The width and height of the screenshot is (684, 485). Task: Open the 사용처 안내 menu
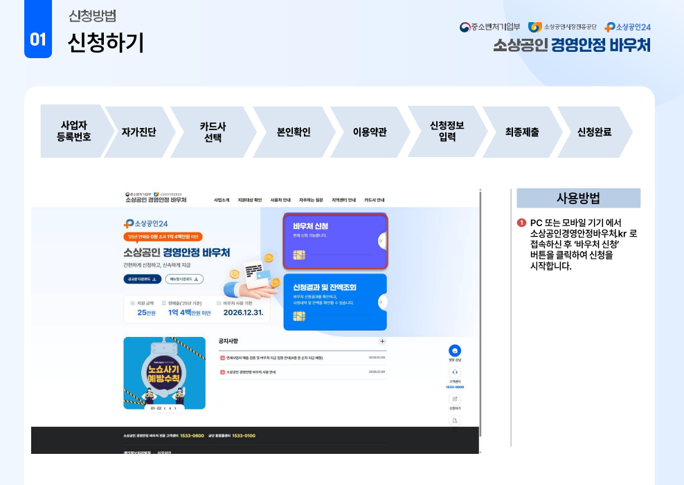[280, 200]
